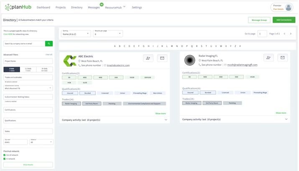Screen dimensions: 299x171
Task: Click the Project Name filter field
Action: point(28,61)
